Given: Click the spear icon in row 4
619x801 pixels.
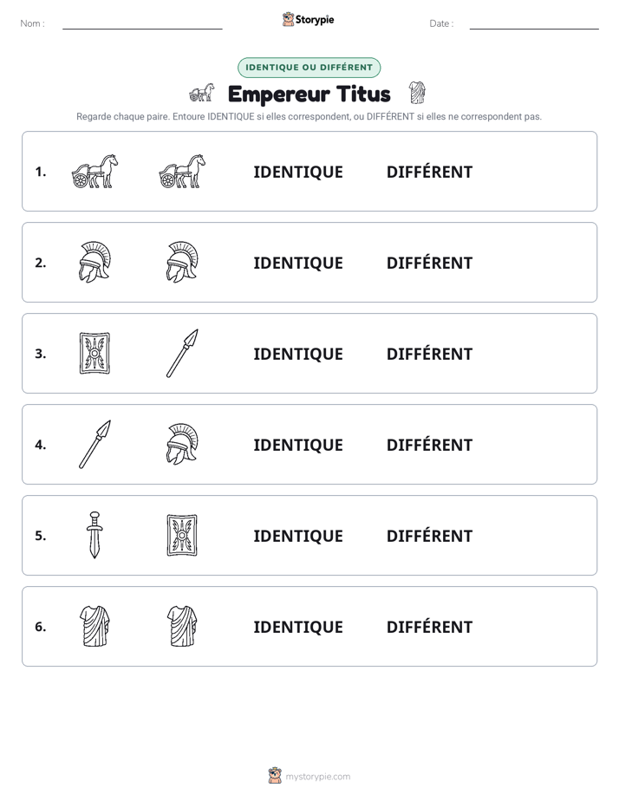Looking at the screenshot, I should coord(95,444).
